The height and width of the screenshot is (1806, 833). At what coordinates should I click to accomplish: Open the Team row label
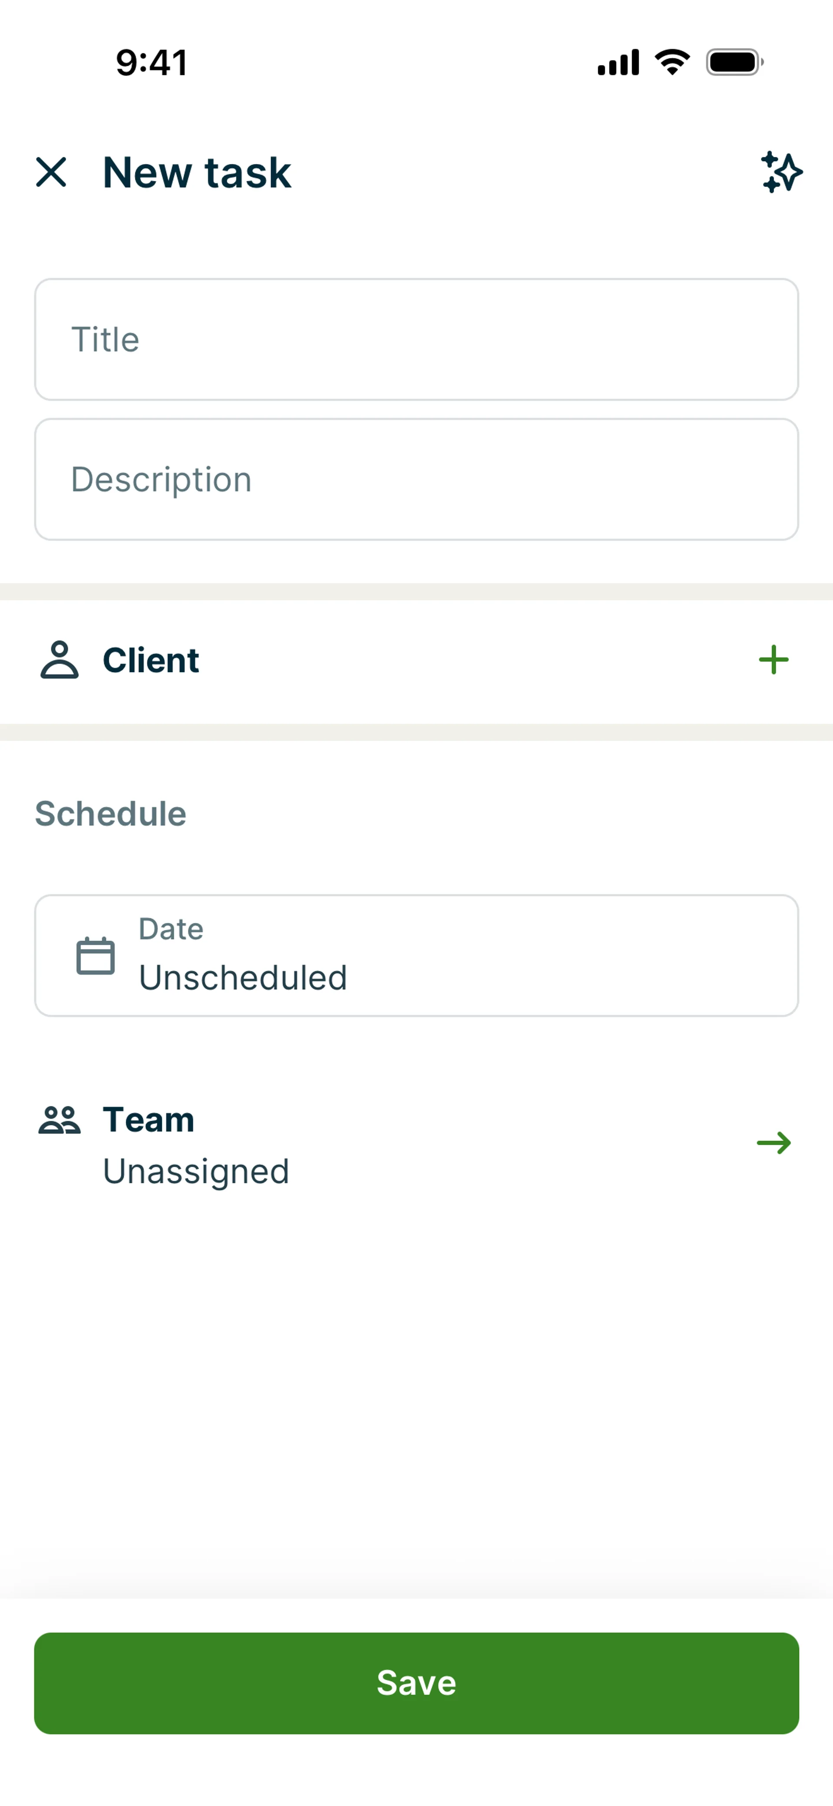tap(149, 1120)
